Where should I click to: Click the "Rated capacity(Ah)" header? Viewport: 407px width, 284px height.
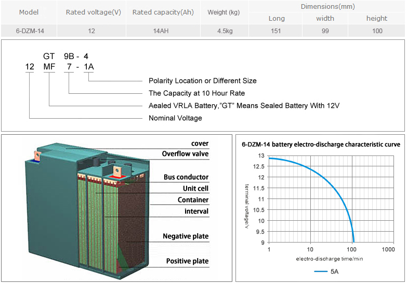163,12
